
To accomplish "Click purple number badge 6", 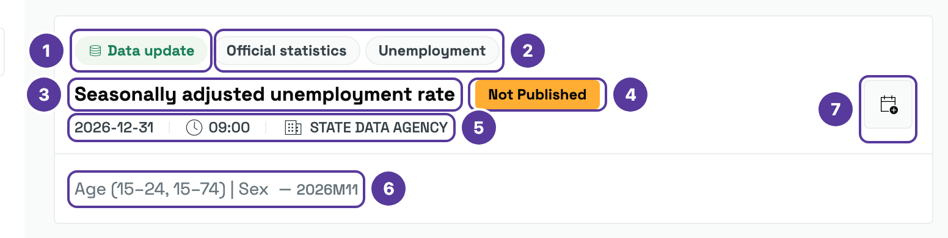I will coord(388,189).
